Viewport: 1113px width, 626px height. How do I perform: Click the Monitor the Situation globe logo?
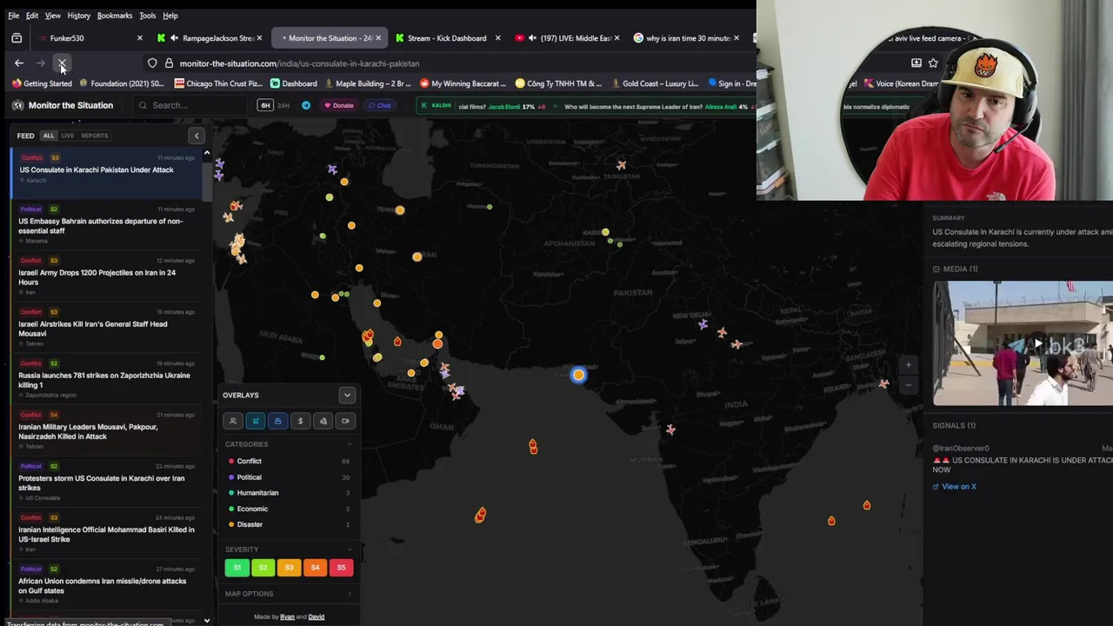pyautogui.click(x=17, y=105)
